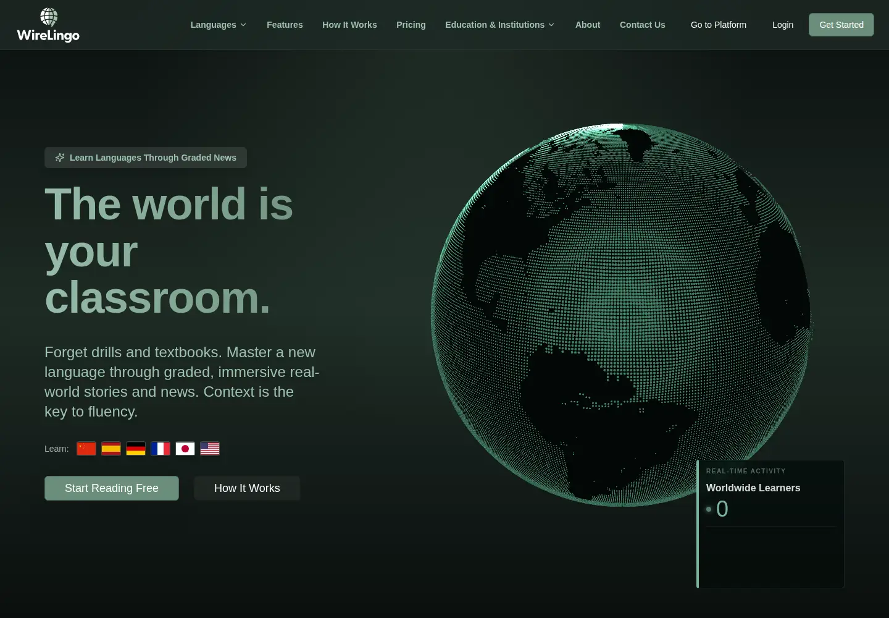Choose the United States flag icon
Viewport: 889px width, 618px height.
point(210,449)
